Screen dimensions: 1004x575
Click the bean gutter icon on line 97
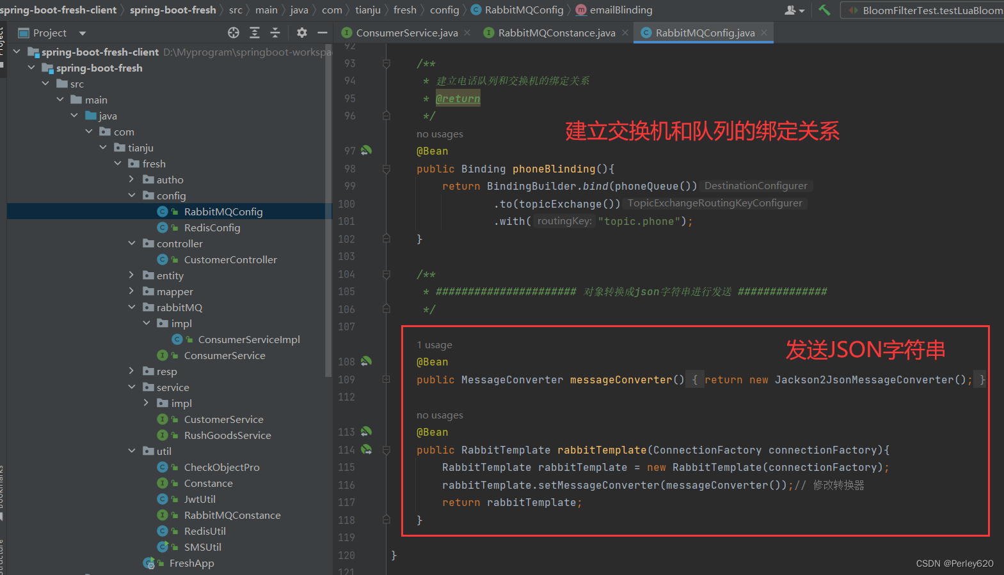pyautogui.click(x=366, y=151)
